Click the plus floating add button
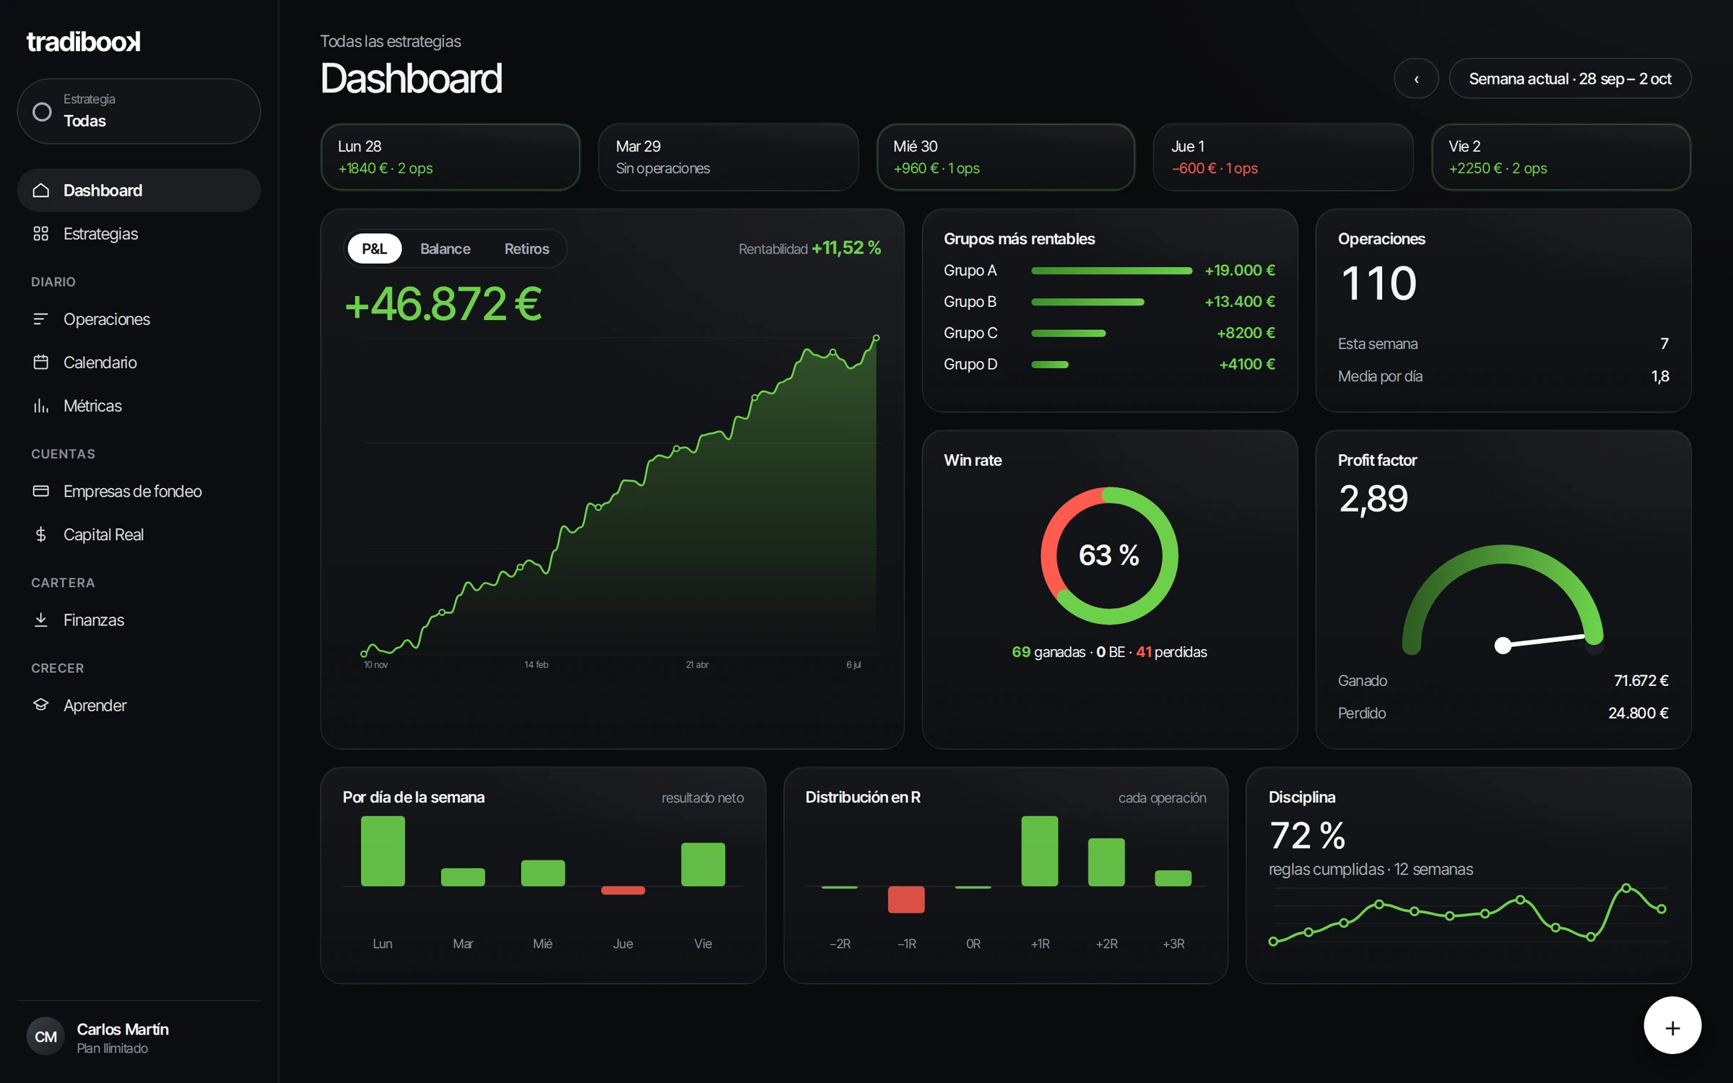This screenshot has height=1083, width=1733. point(1672,1026)
